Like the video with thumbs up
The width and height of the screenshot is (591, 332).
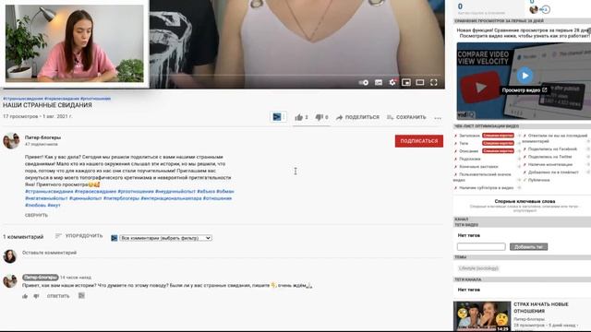coord(301,117)
